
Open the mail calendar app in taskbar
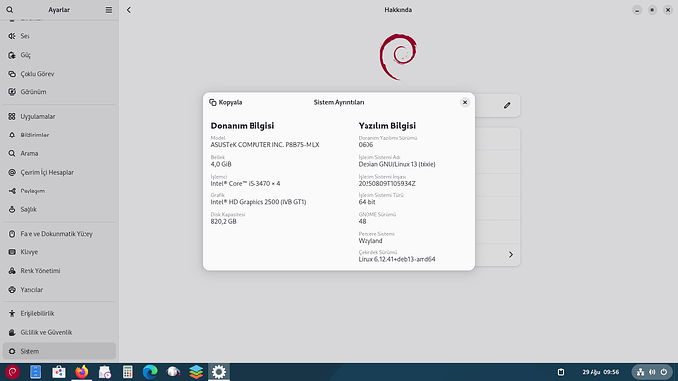(x=104, y=372)
